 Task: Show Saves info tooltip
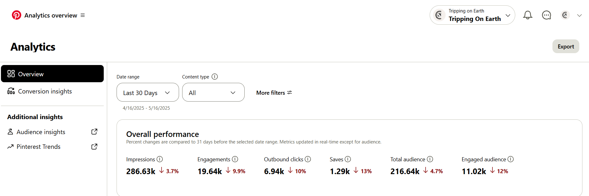[348, 159]
